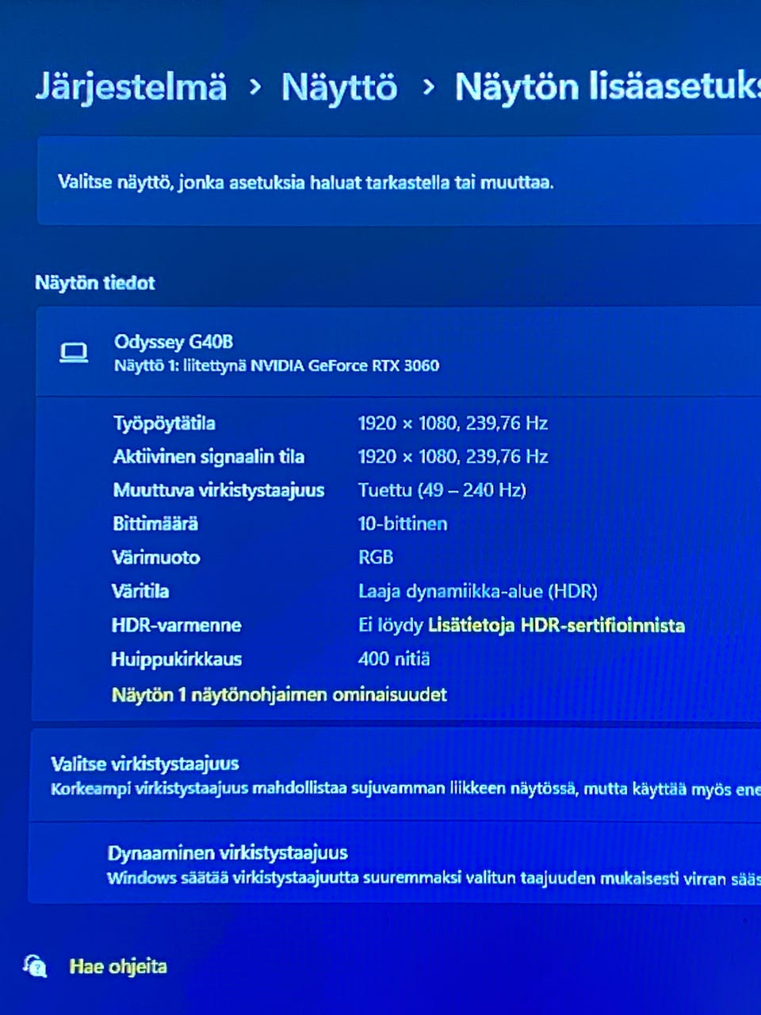Click the Valitse virkistystaajuus setting row
This screenshot has width=761, height=1015.
(396, 776)
